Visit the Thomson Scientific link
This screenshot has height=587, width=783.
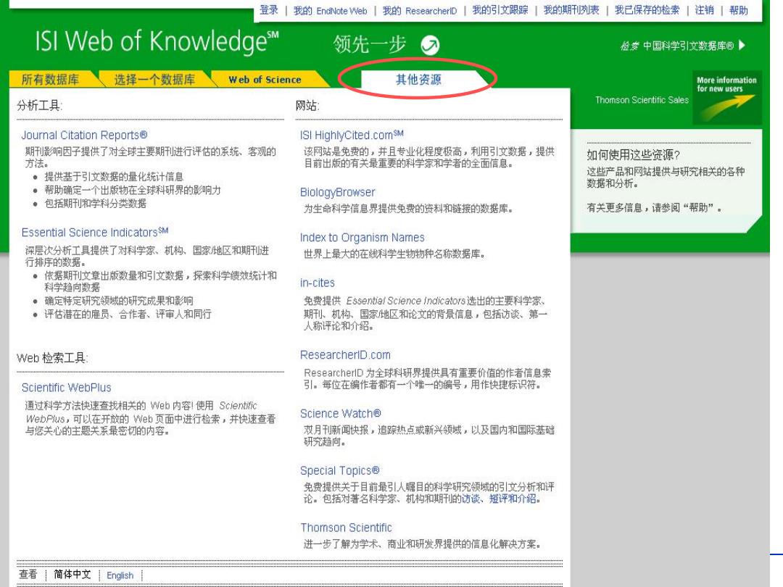coord(346,528)
